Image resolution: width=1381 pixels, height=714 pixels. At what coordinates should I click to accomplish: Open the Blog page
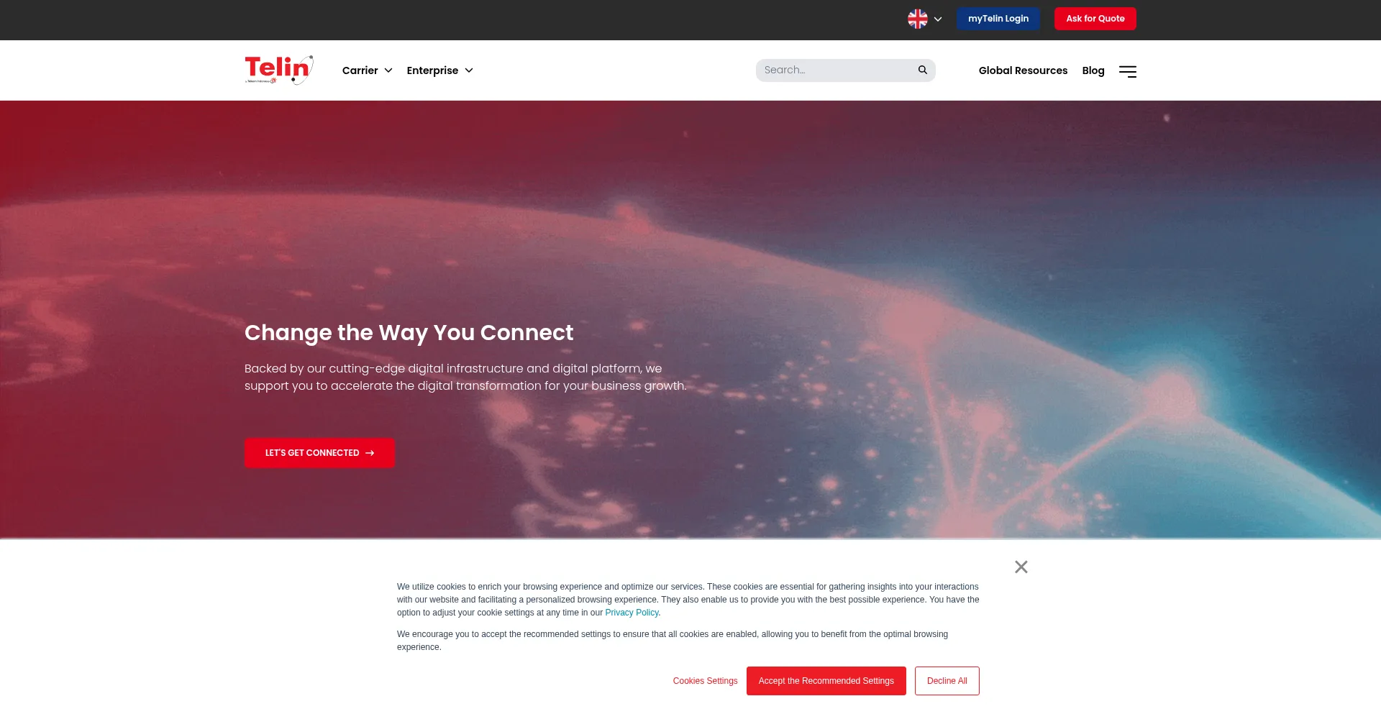1093,70
